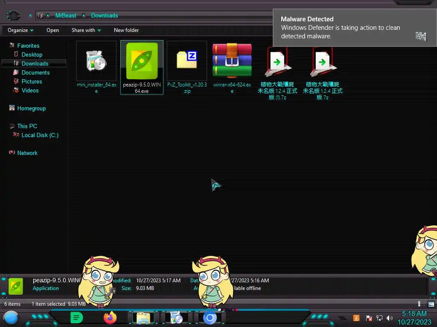437x327 pixels.
Task: Click the 6 items status text
Action: coord(12,304)
